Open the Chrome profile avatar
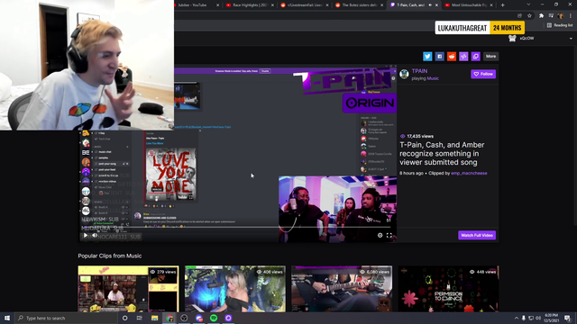The image size is (577, 324). [561, 16]
